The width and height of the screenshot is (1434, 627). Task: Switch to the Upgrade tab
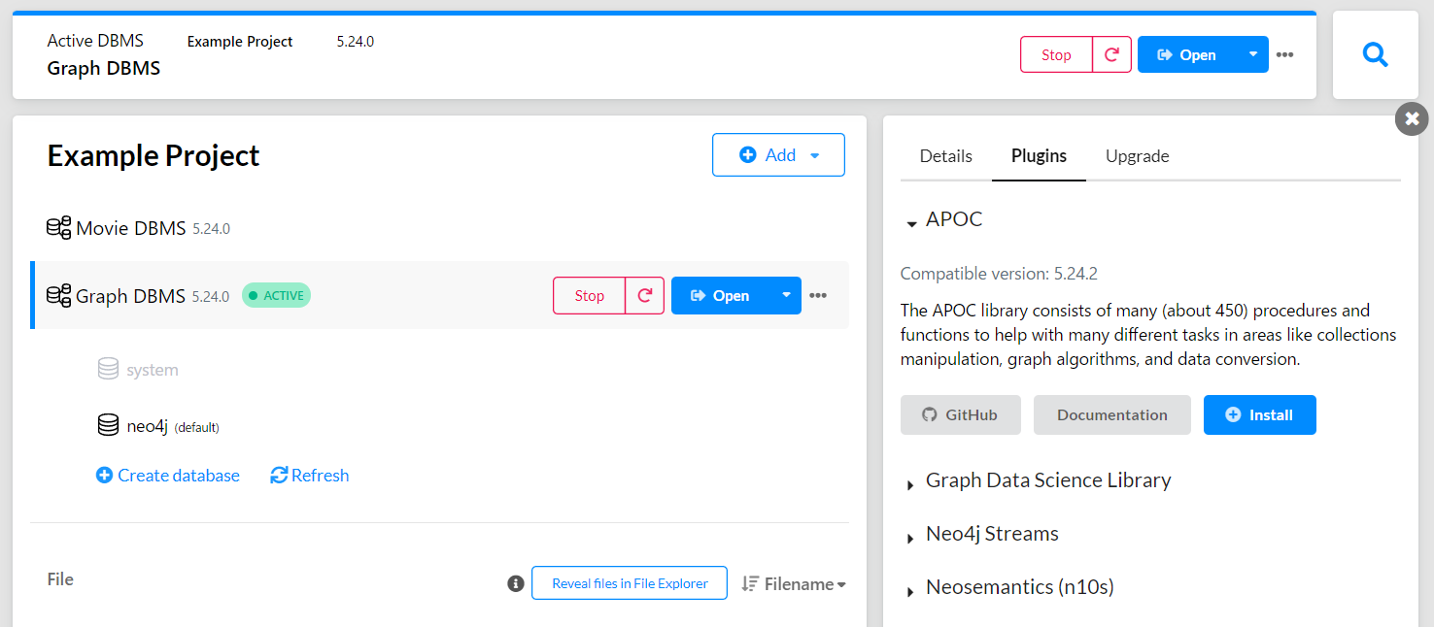coord(1137,156)
